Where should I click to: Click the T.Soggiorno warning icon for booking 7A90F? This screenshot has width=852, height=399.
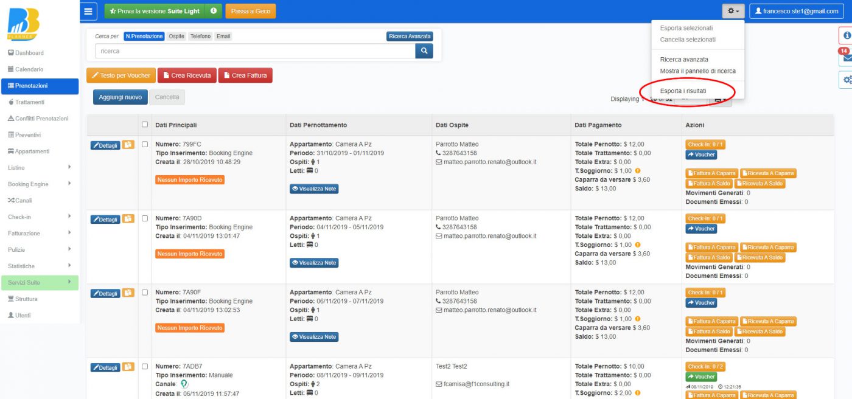click(x=638, y=319)
